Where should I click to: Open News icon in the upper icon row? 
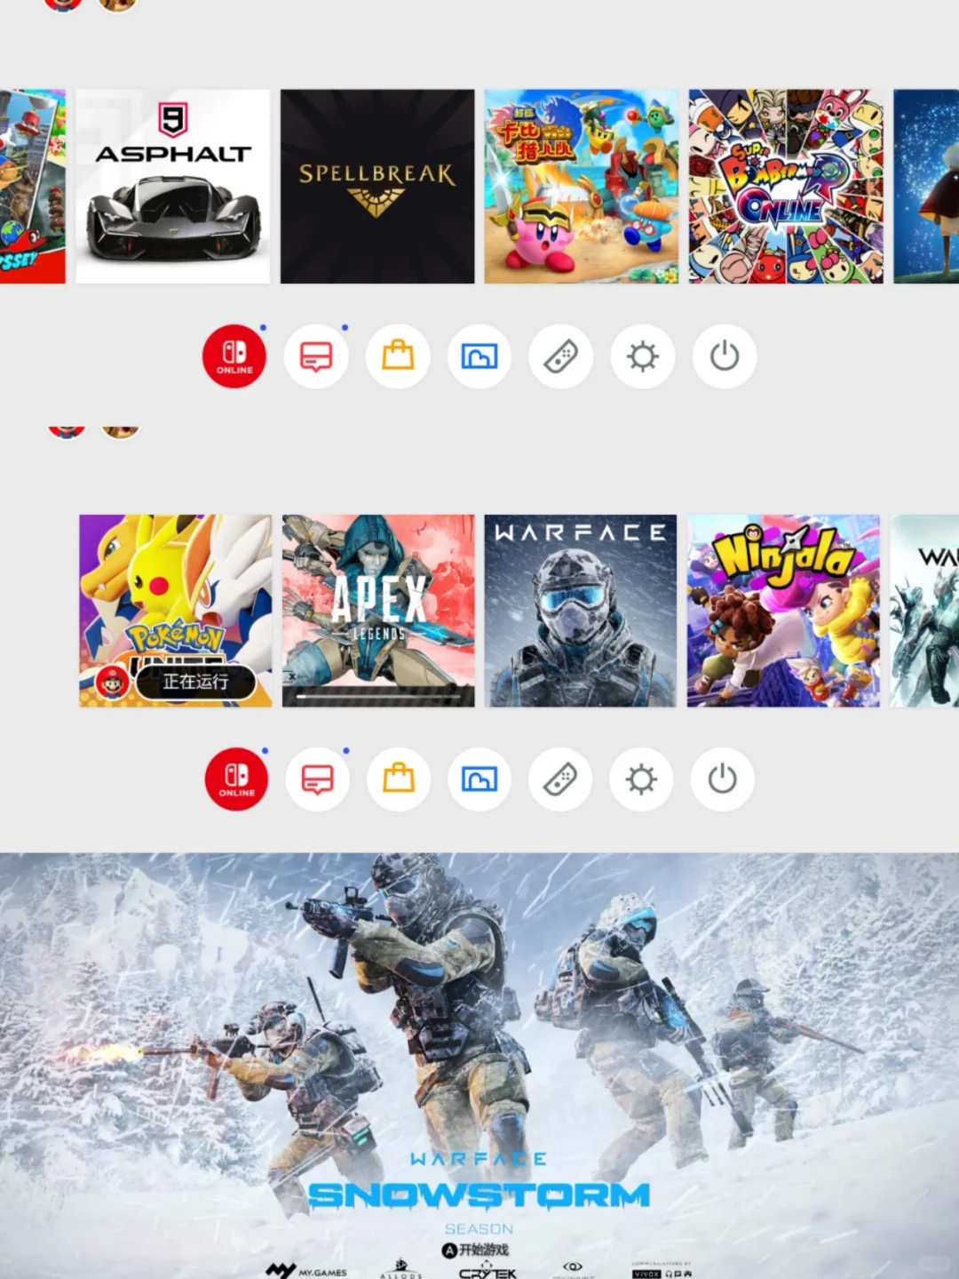(x=316, y=356)
